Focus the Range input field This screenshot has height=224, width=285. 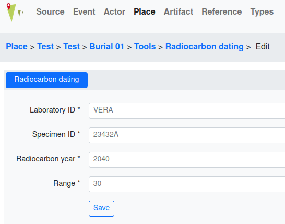pyautogui.click(x=187, y=184)
